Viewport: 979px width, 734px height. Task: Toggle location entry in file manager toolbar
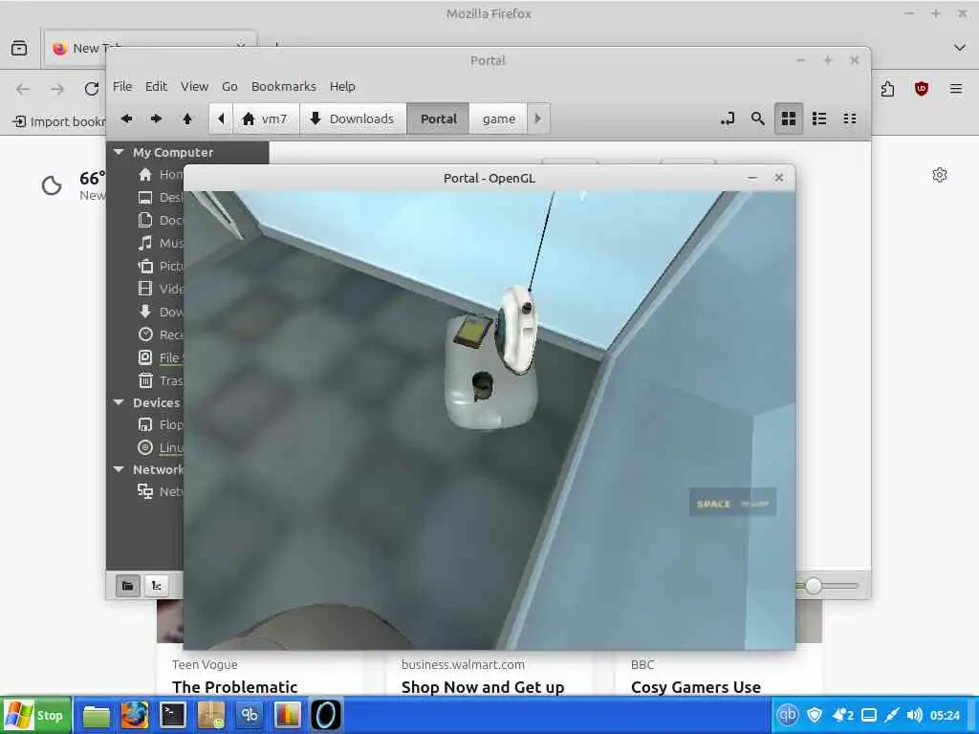(728, 119)
